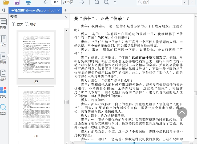
Task: Collapse the left sidebar panel
Action: (x=3, y=10)
